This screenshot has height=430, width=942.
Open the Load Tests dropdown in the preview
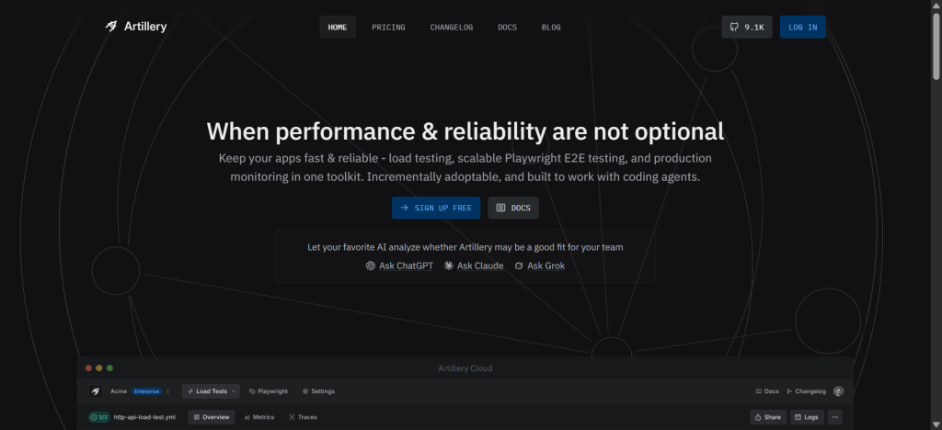211,391
